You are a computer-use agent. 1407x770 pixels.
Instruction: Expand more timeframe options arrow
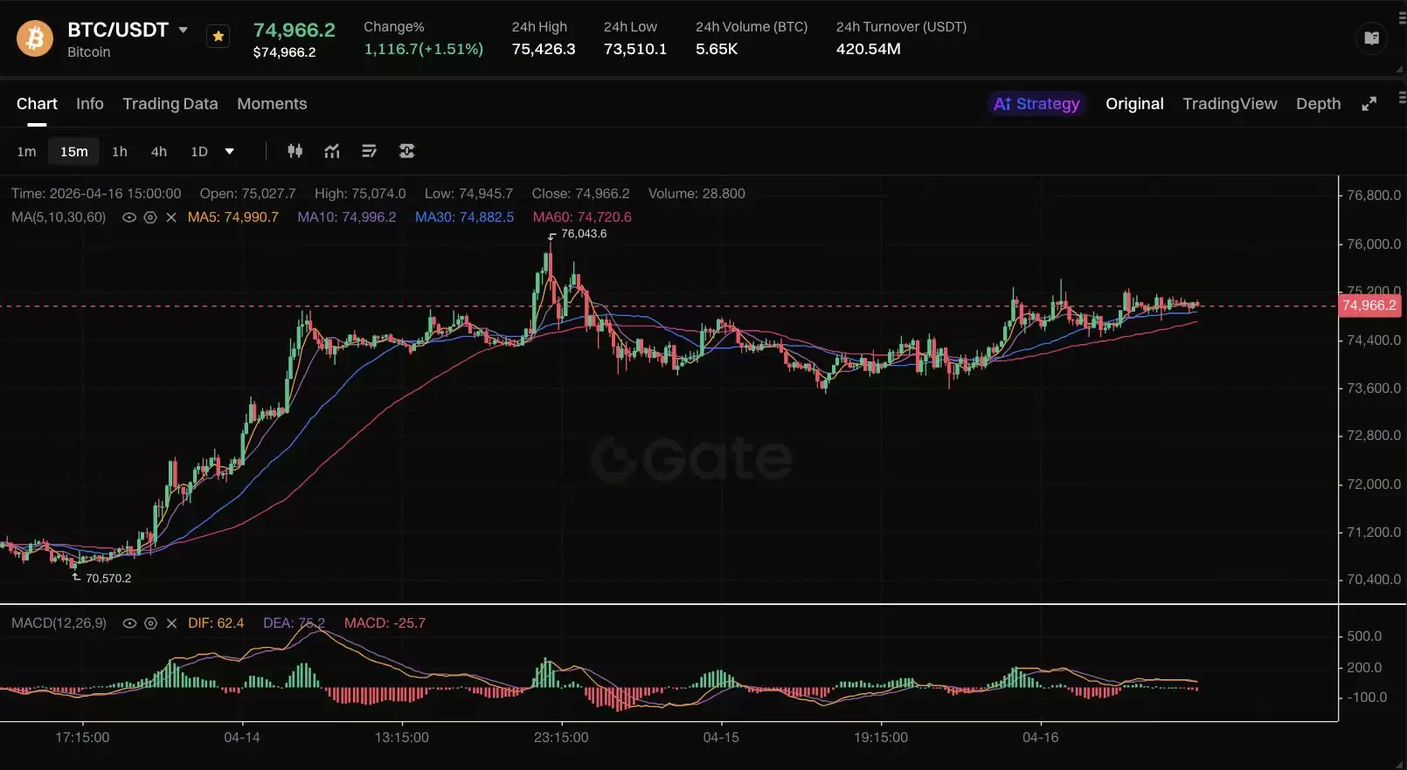pyautogui.click(x=230, y=151)
